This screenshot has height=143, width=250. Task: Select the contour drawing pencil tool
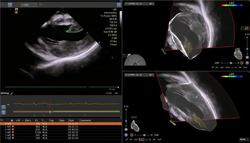click(10, 5)
